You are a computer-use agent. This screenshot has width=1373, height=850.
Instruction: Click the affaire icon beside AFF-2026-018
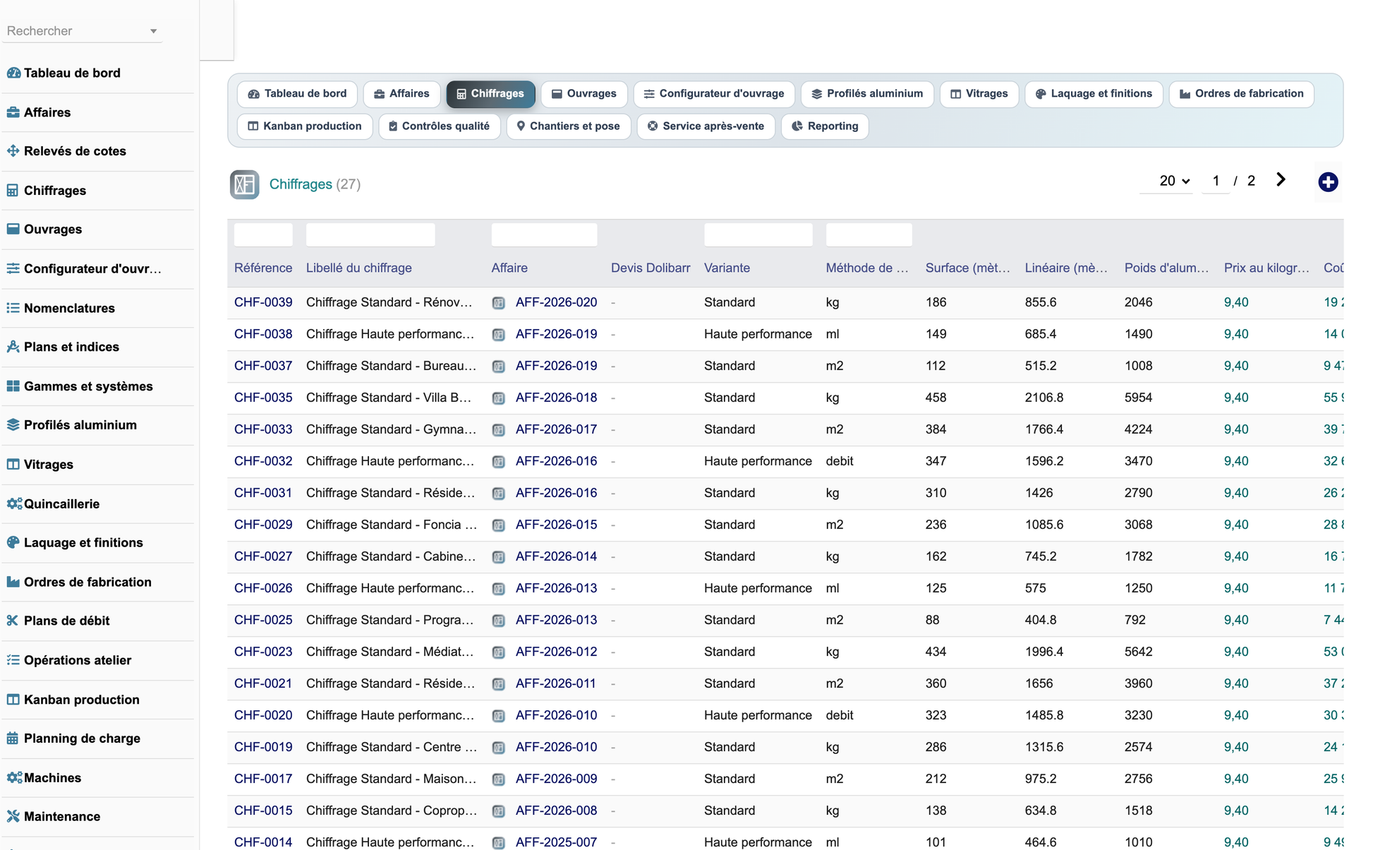[x=499, y=398]
